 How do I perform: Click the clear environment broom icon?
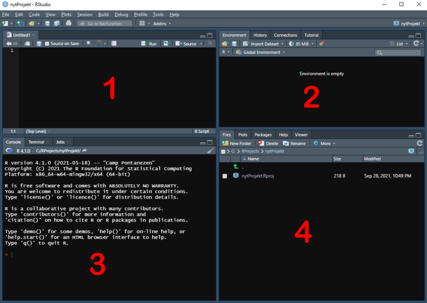(x=322, y=44)
